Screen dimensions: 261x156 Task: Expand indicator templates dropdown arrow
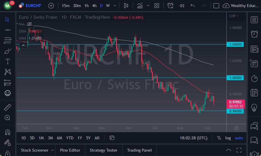[x=148, y=6]
